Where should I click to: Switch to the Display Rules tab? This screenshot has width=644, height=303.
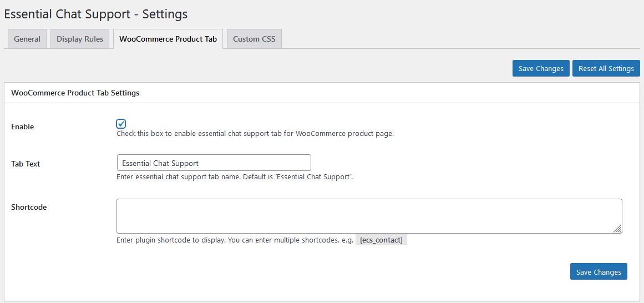pyautogui.click(x=80, y=39)
